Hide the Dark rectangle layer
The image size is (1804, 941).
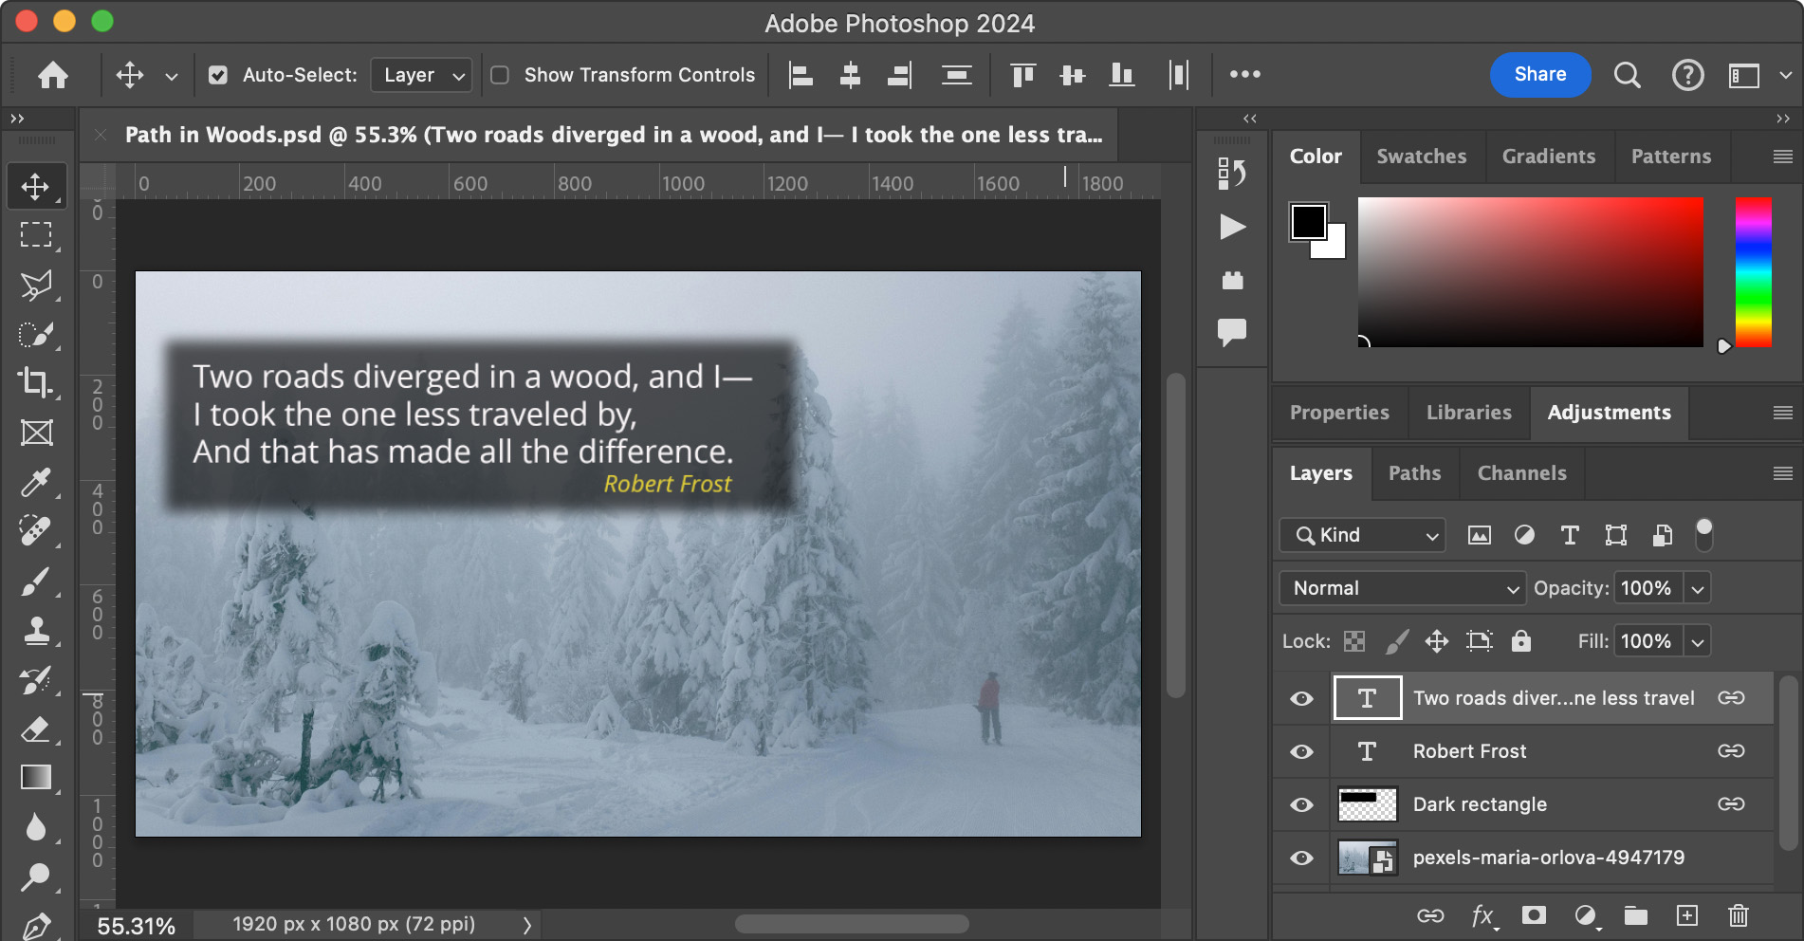[1301, 804]
